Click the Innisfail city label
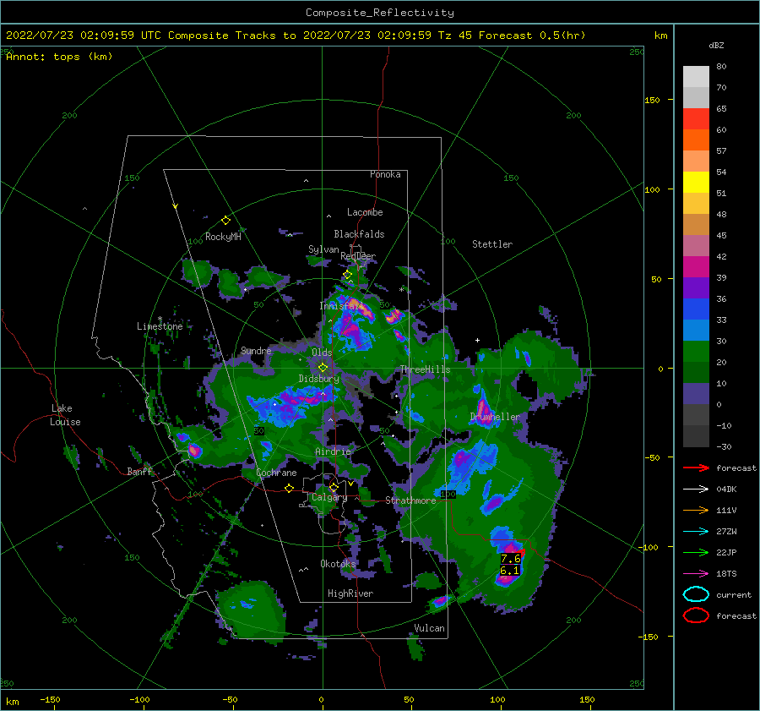The height and width of the screenshot is (711, 760). (x=341, y=306)
